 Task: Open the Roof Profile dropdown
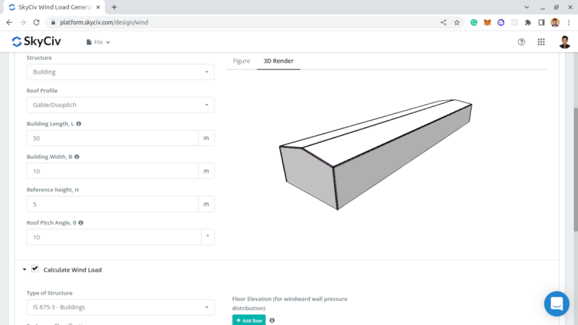120,105
